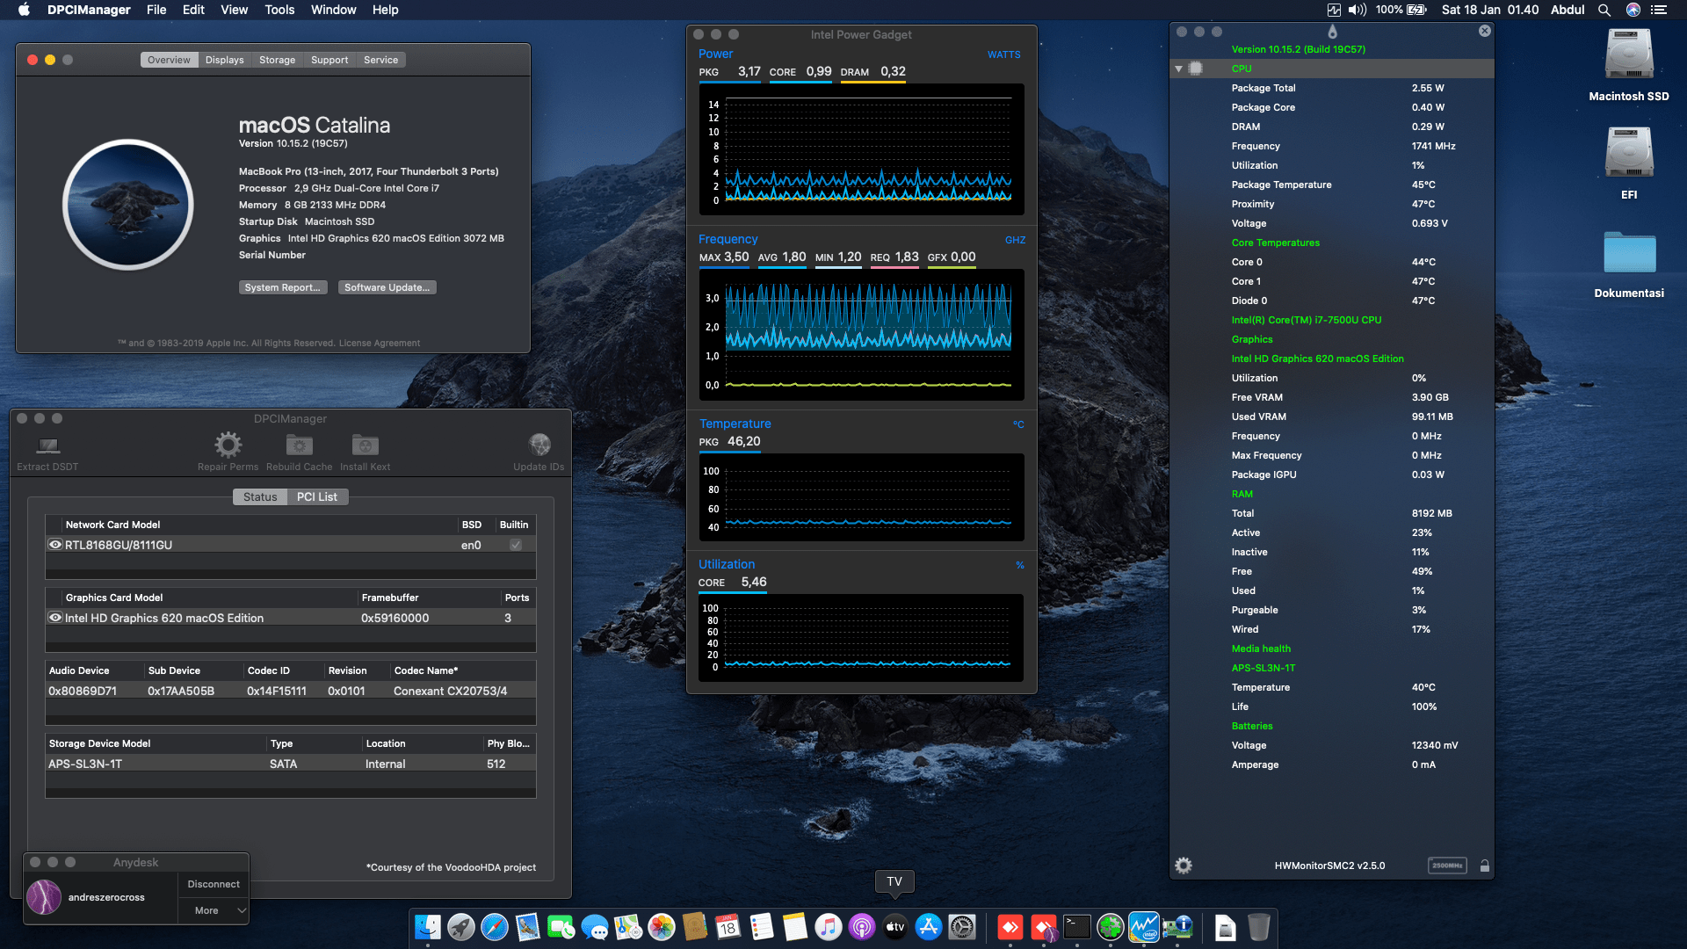The width and height of the screenshot is (1687, 949).
Task: Select the PCI List tab in DPCIManager
Action: click(x=317, y=497)
